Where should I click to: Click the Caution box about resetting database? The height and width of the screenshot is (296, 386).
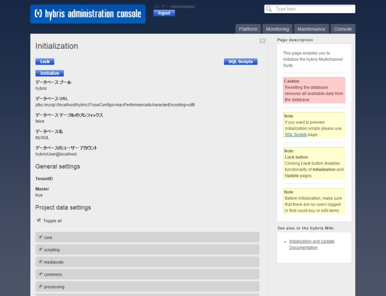tap(314, 90)
